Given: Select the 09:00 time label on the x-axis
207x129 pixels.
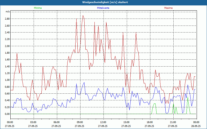Looking at the screenshot, I should coord(80,122).
